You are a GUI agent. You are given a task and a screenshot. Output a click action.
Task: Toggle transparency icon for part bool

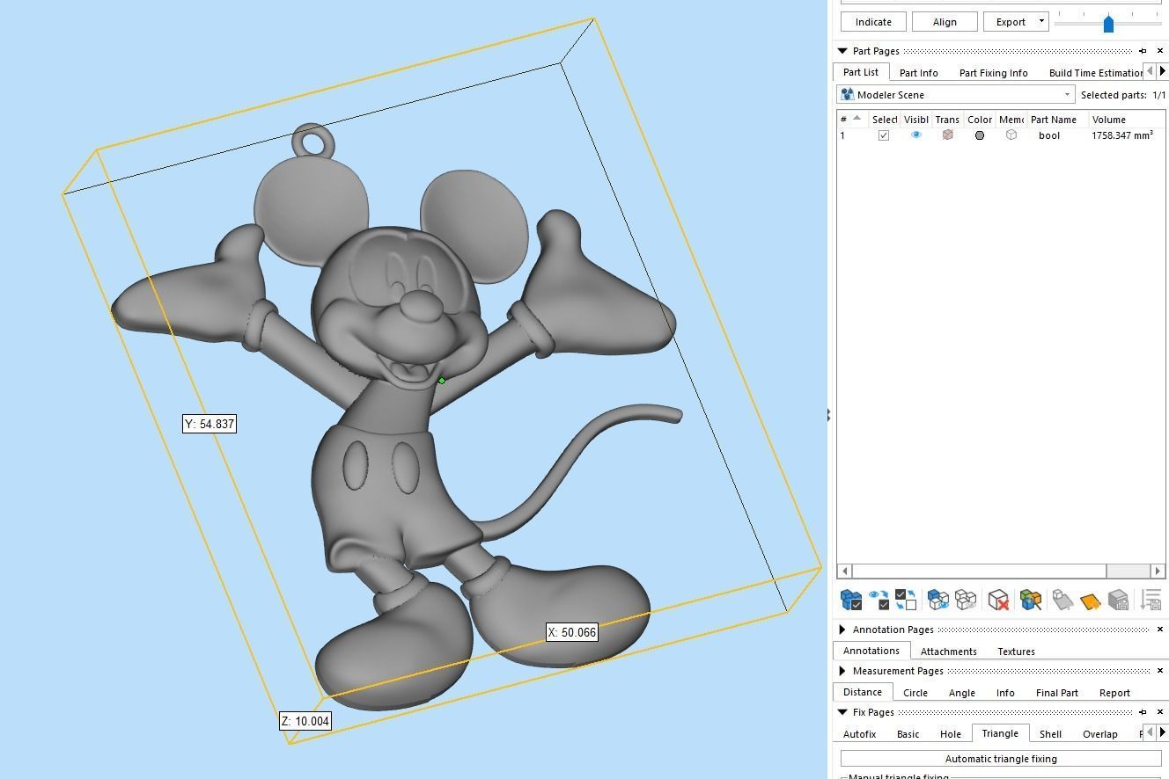pos(947,135)
